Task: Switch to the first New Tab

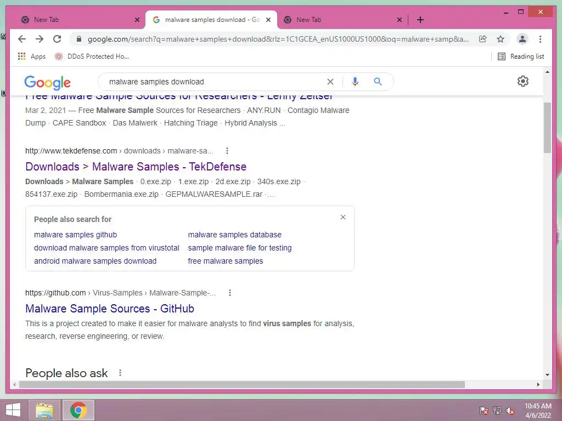Action: tap(78, 20)
